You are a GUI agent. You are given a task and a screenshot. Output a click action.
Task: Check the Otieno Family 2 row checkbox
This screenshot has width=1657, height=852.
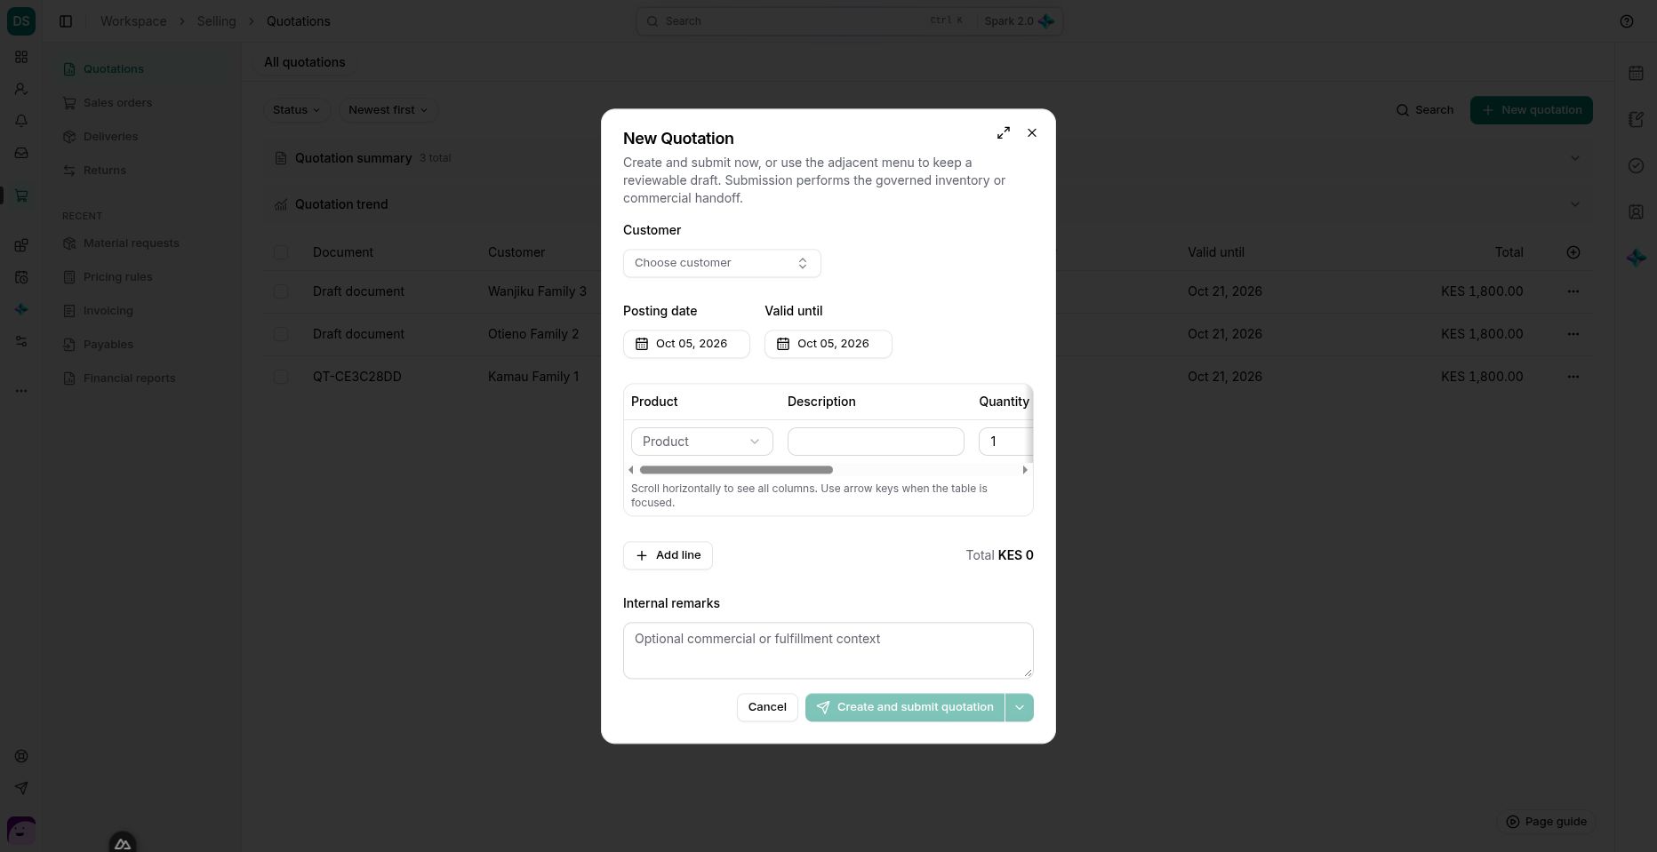281,334
